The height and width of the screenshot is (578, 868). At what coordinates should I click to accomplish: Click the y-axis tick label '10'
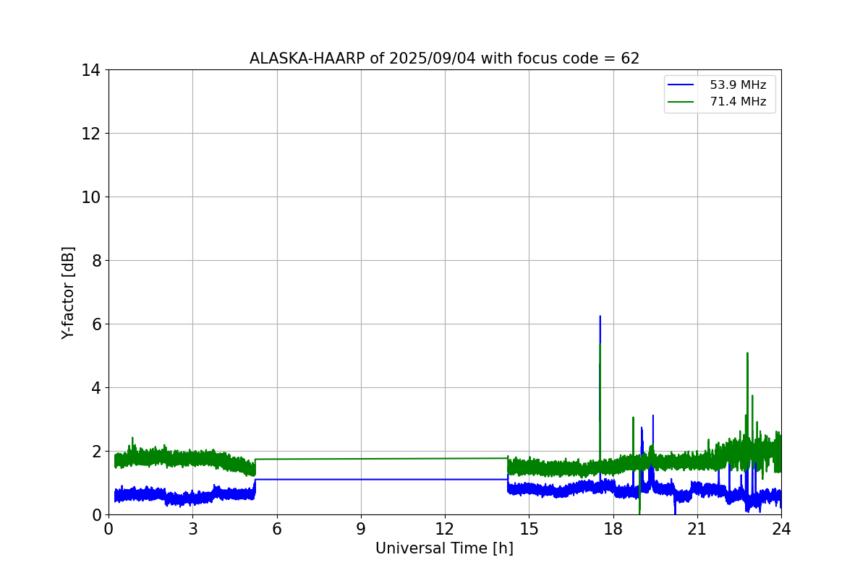(x=92, y=197)
